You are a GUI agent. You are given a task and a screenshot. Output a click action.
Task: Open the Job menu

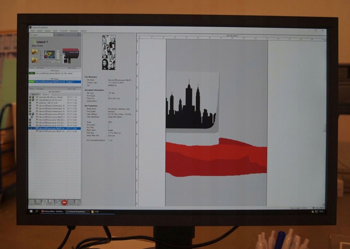(55, 31)
